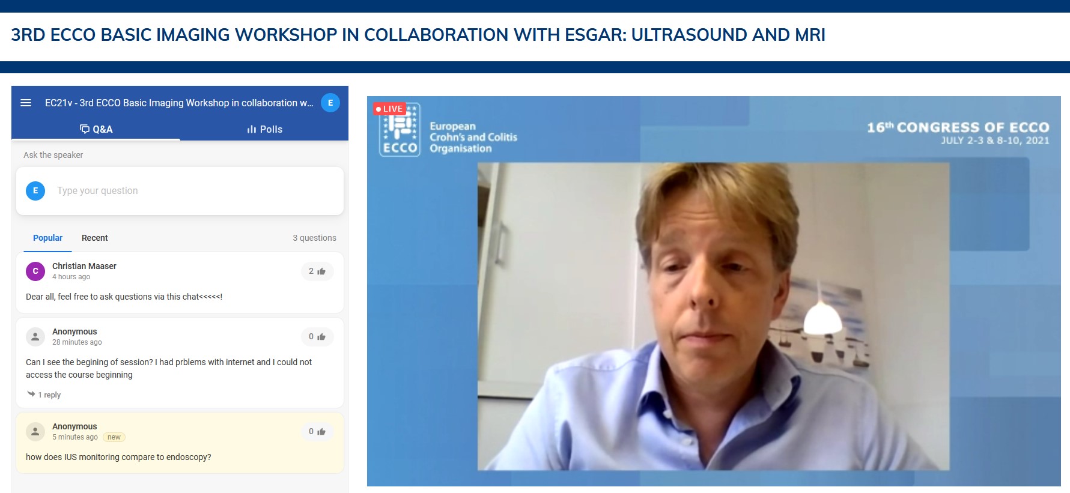Upvote Christian Maaser's question
The width and height of the screenshot is (1070, 493).
(317, 271)
